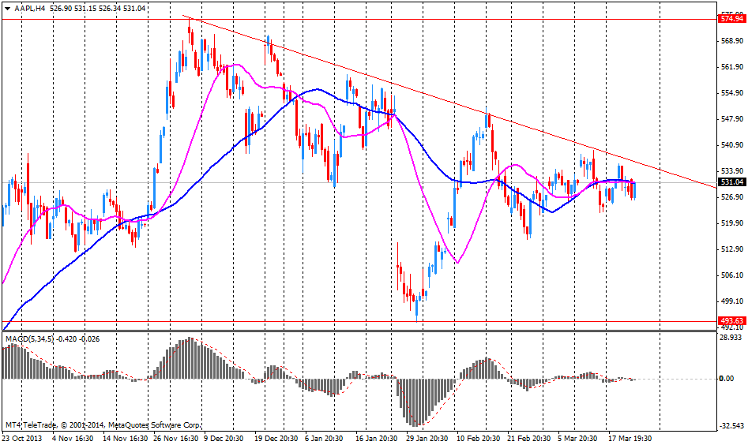748x445 pixels.
Task: Click the 23 Oct 2013 date label
Action: tap(22, 438)
